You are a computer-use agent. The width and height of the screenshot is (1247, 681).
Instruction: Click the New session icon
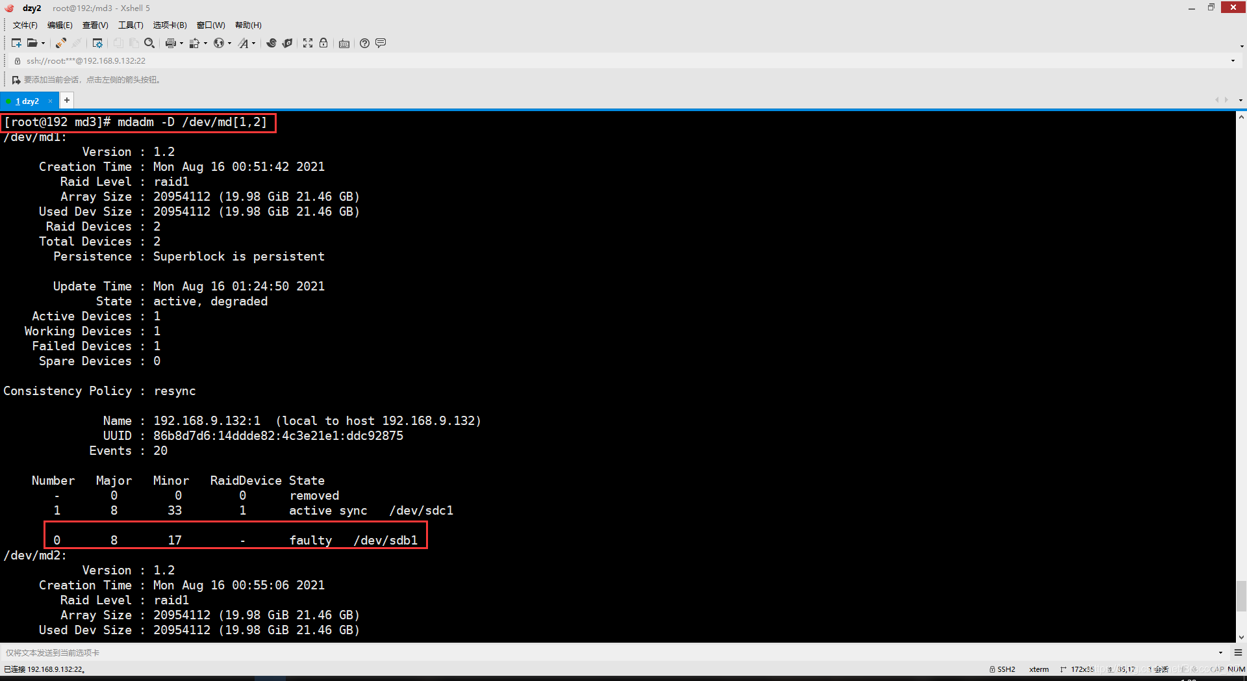[16, 43]
